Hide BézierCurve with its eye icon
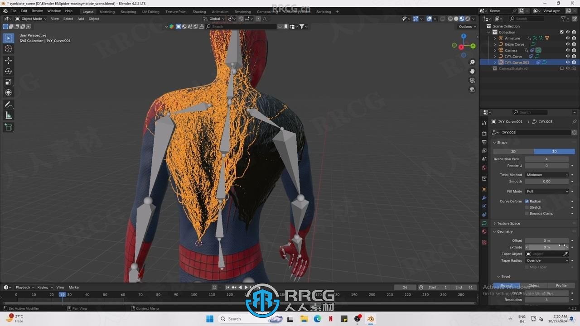Screen dimensions: 580x326 [567, 44]
